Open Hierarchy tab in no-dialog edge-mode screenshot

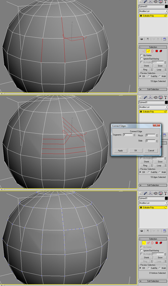point(150,2)
